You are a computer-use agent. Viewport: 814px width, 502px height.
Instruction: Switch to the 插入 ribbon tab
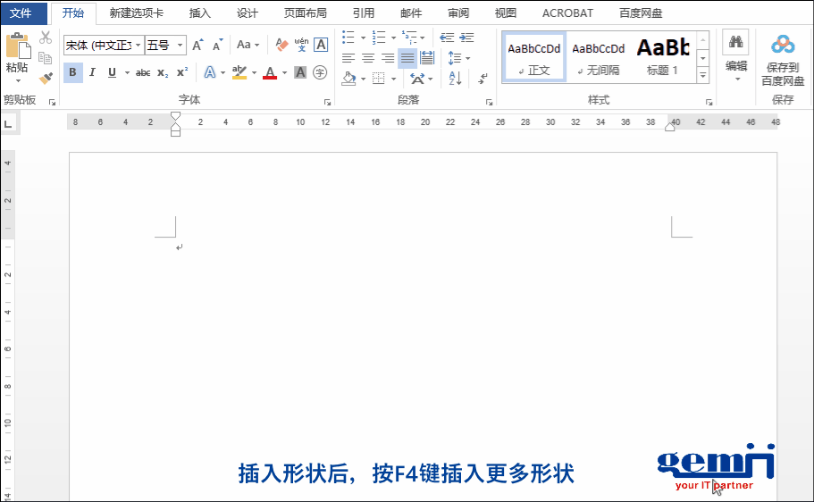click(200, 13)
